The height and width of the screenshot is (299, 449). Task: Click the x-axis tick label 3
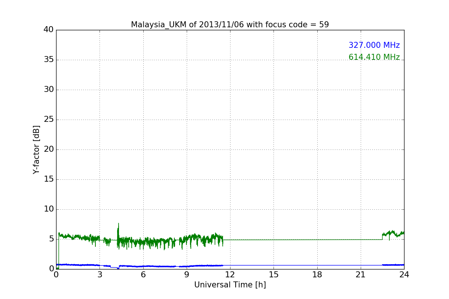[100, 275]
